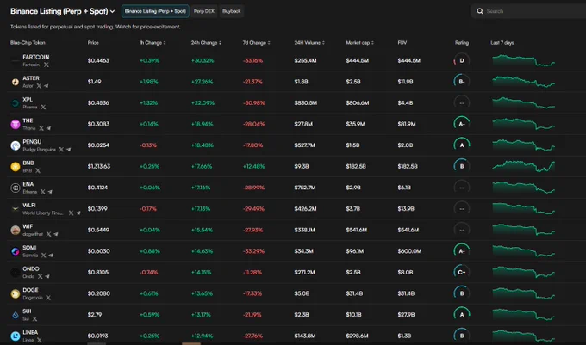Click the BNB token logo
This screenshot has width=586, height=345.
pyautogui.click(x=16, y=166)
